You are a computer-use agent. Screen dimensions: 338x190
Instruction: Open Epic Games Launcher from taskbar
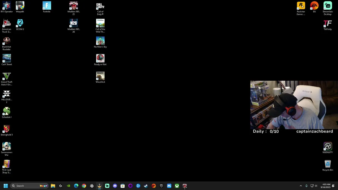pyautogui.click(x=161, y=186)
